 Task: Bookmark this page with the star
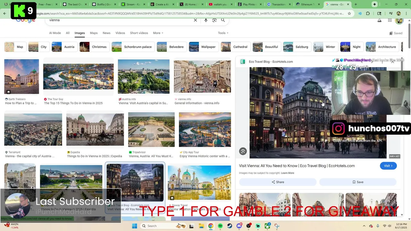[x=349, y=13]
